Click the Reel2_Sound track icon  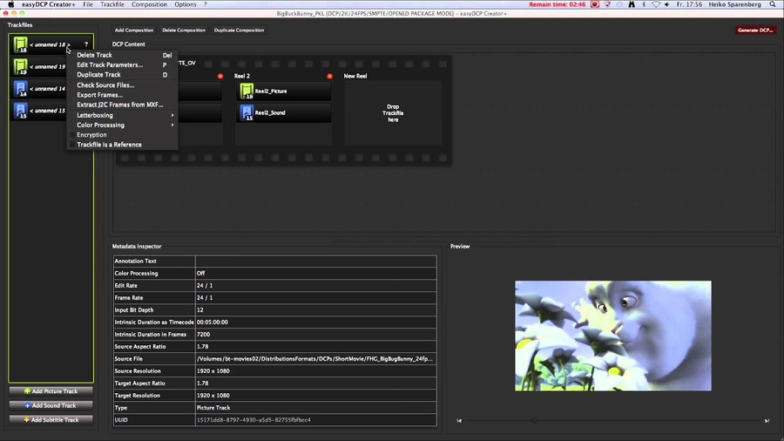coord(247,112)
